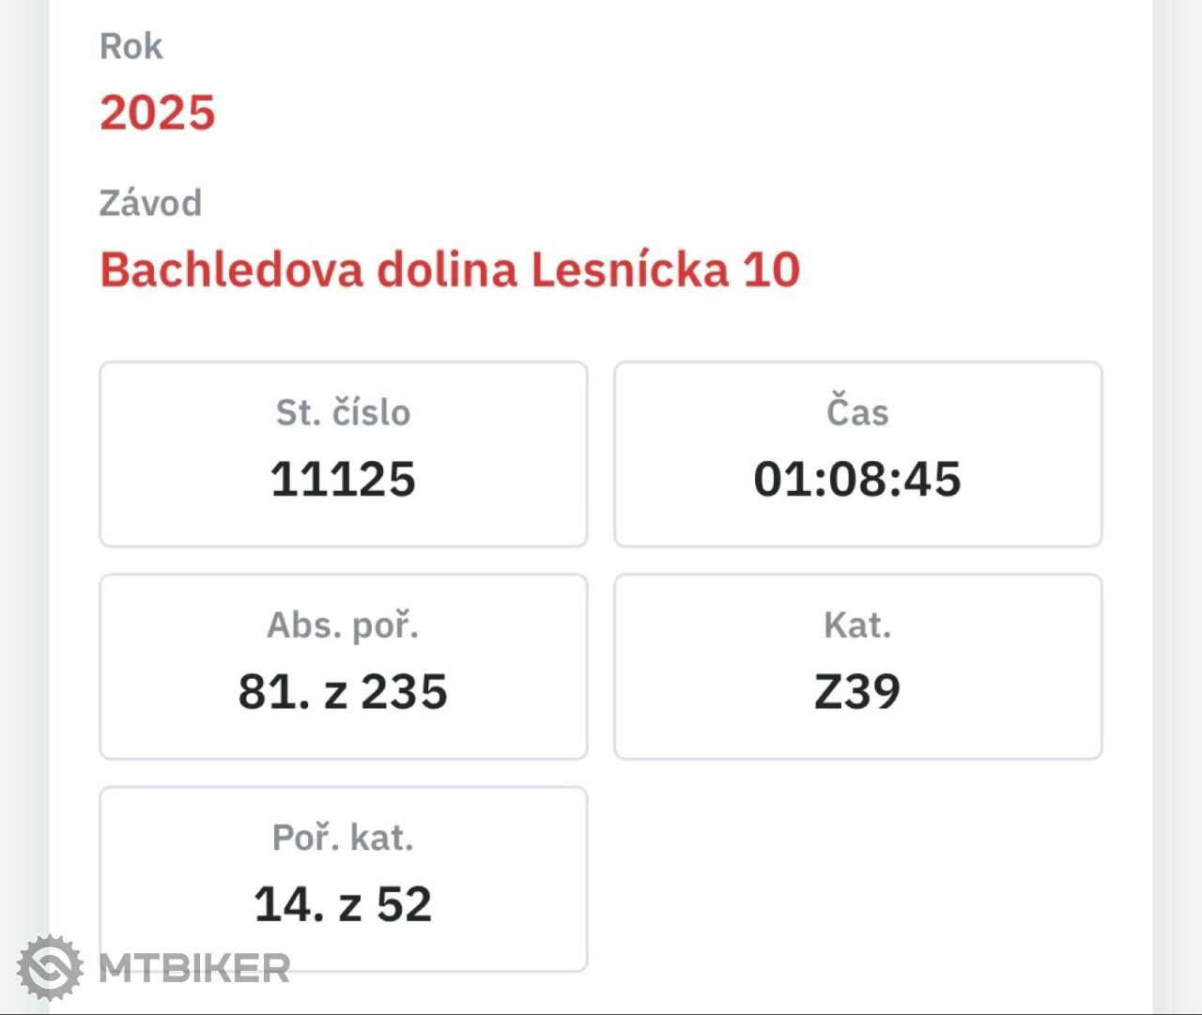Click the Rok label
The width and height of the screenshot is (1202, 1015).
point(131,46)
